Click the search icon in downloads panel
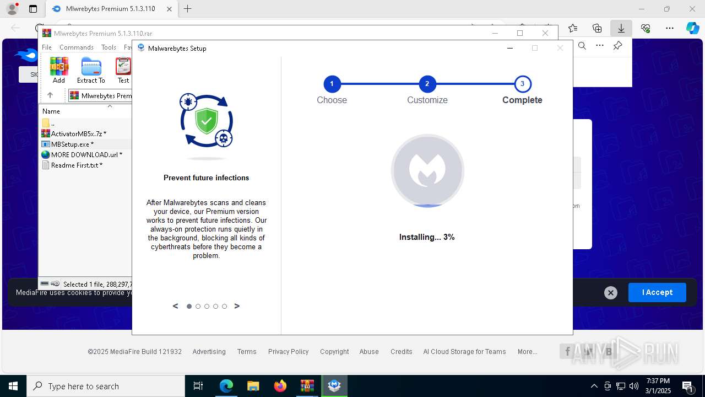The height and width of the screenshot is (397, 705). tap(582, 46)
